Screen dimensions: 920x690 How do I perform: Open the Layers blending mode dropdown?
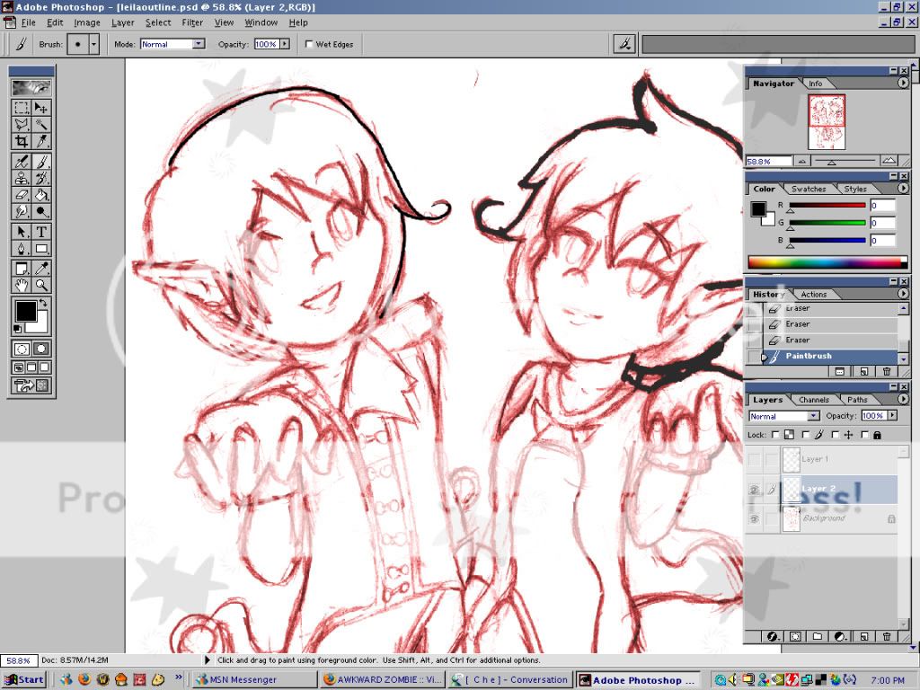coord(784,416)
